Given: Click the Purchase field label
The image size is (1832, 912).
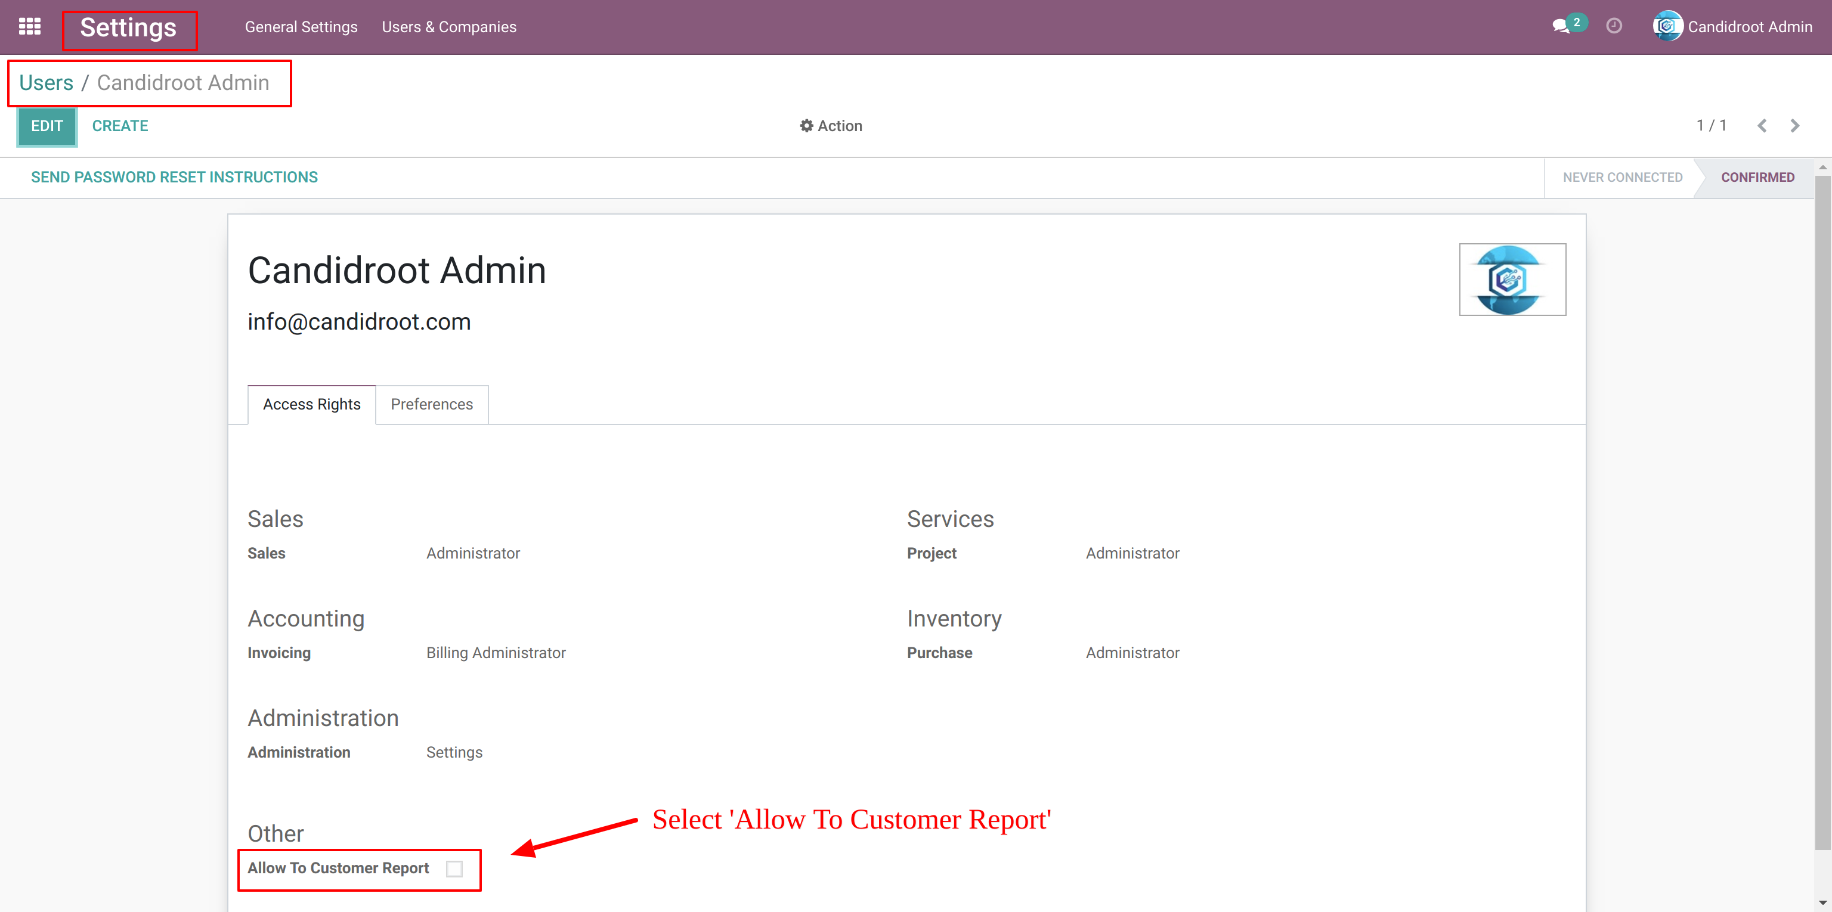Looking at the screenshot, I should (939, 653).
